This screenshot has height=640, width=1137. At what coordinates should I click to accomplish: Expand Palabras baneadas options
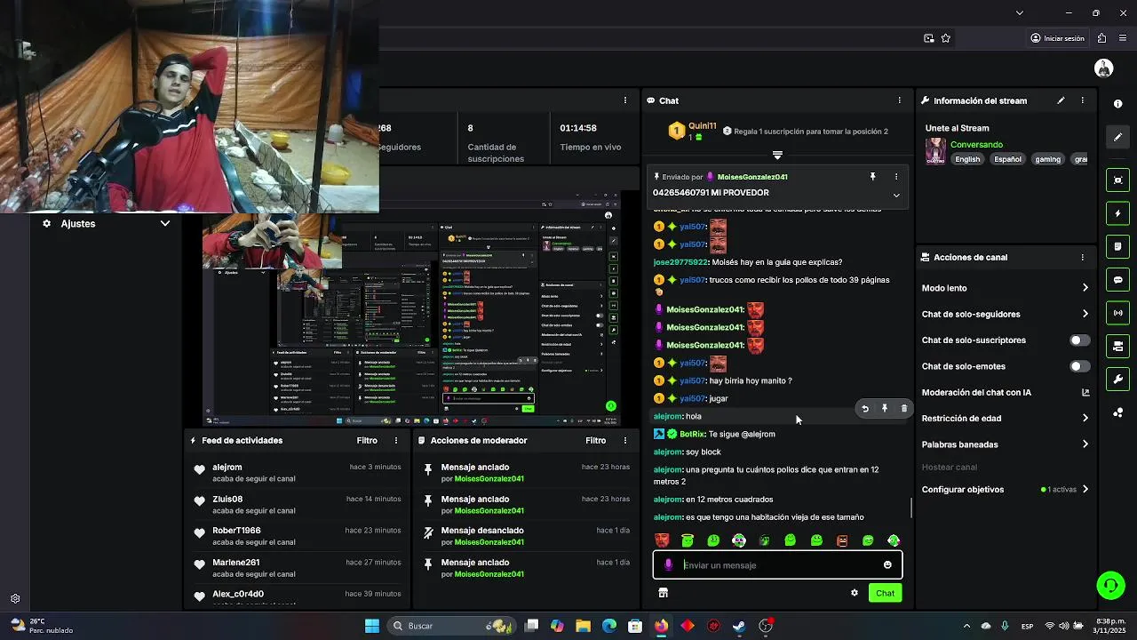click(x=1085, y=444)
